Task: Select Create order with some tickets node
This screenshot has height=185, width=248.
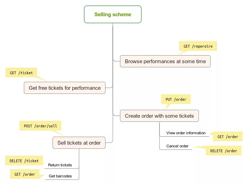Action: coord(159,116)
